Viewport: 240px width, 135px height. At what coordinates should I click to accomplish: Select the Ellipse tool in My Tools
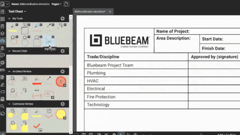tap(25, 41)
